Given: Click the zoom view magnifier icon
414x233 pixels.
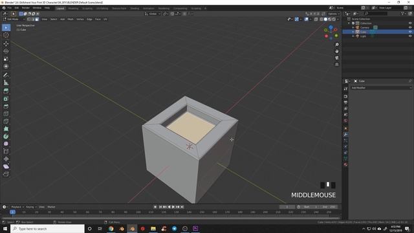Looking at the screenshot, I should point(336,45).
